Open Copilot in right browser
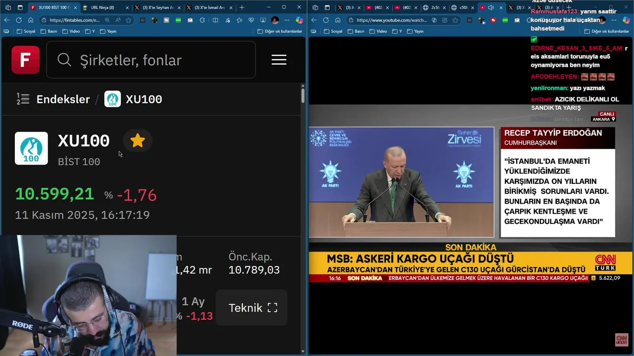 (626, 20)
